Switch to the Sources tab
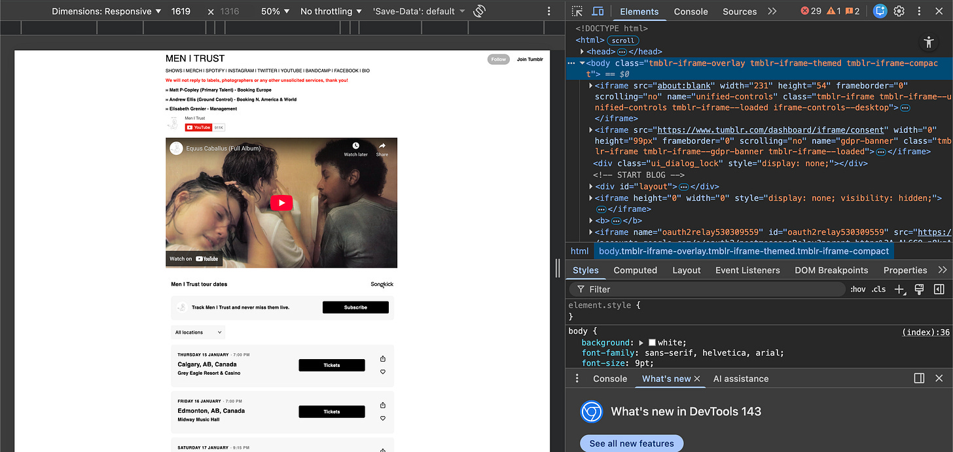This screenshot has width=953, height=452. click(x=740, y=11)
